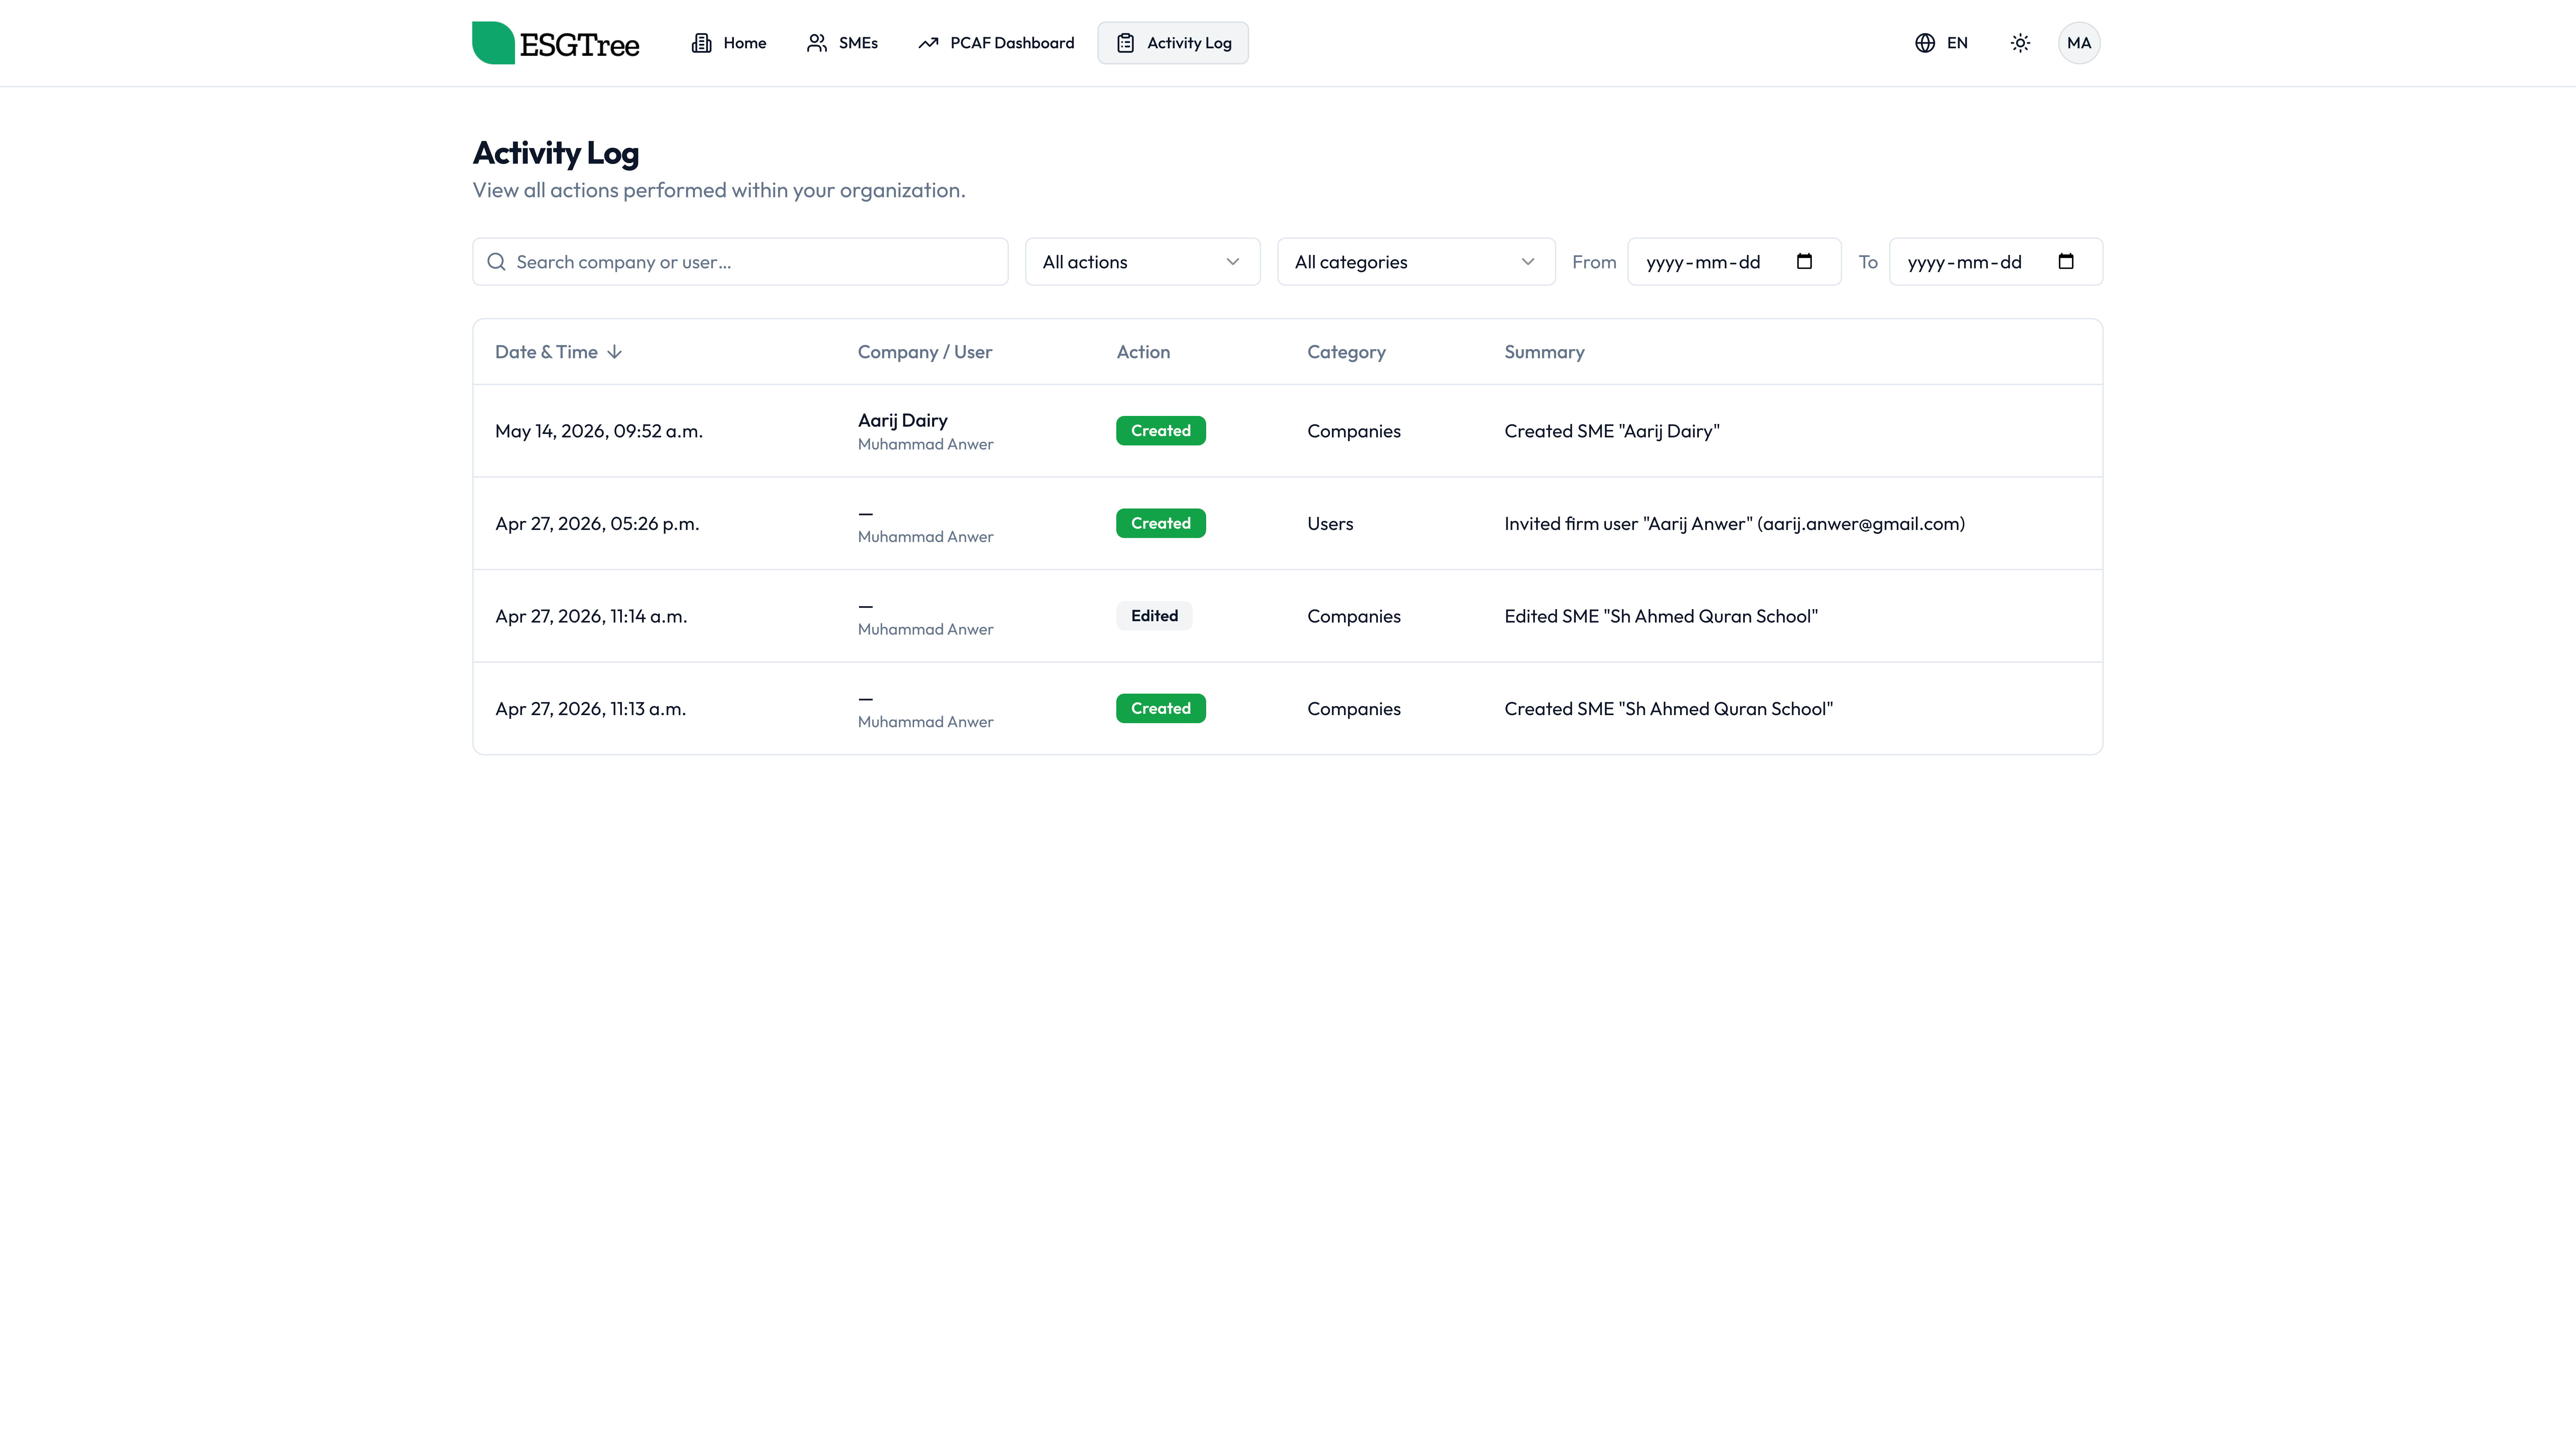This screenshot has width=2576, height=1449.
Task: Click the From date input field
Action: tap(1734, 262)
